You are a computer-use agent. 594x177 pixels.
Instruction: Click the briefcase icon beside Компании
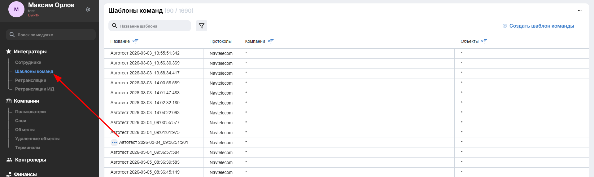click(x=9, y=101)
